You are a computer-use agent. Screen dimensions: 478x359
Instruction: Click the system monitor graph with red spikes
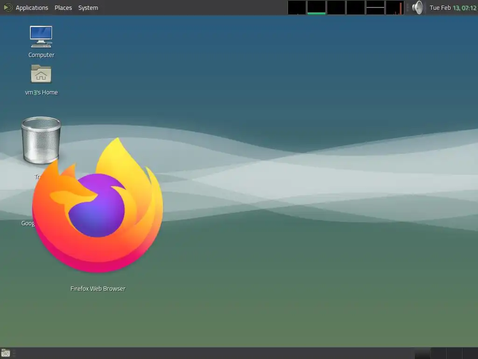[395, 7]
